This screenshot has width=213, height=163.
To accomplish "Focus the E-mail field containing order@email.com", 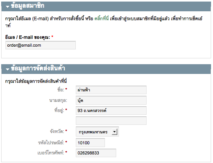I will pyautogui.click(x=40, y=45).
